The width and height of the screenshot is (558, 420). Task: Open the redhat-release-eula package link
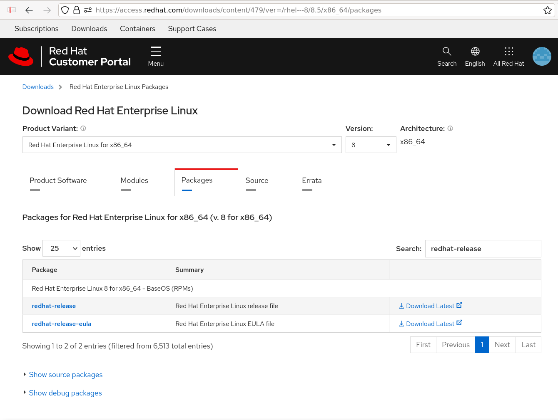coord(61,324)
